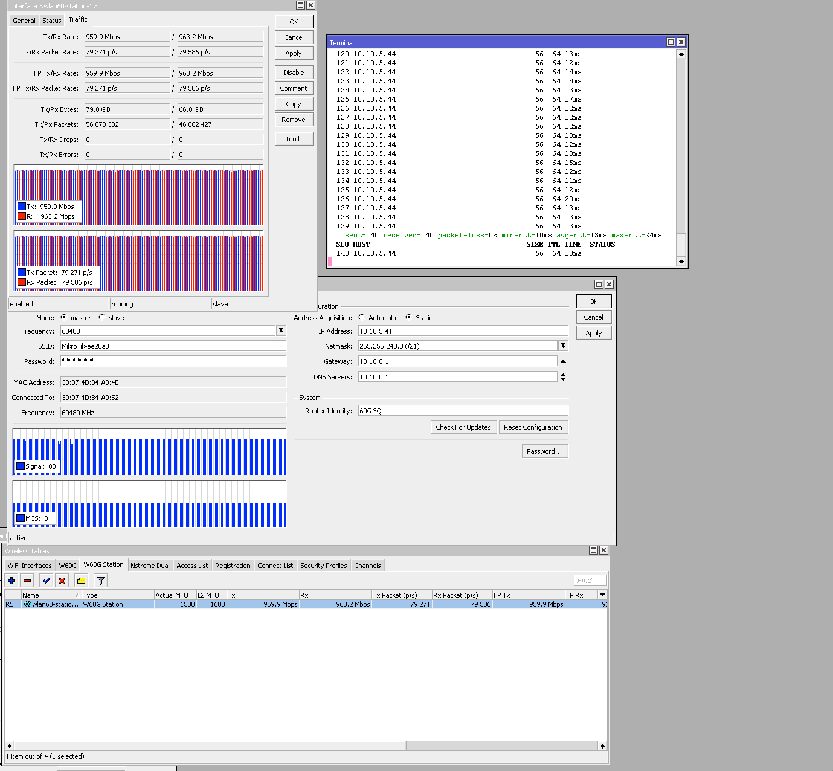The width and height of the screenshot is (833, 771).
Task: Sort by the Name column header
Action: click(51, 595)
